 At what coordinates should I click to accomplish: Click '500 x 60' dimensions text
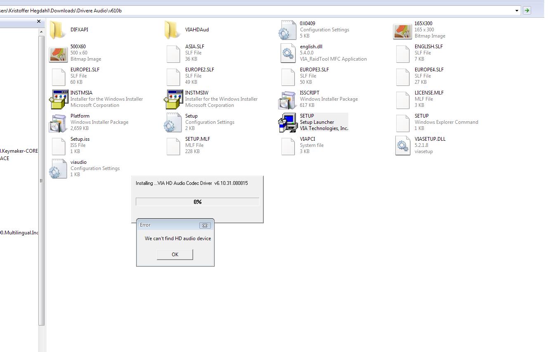click(79, 53)
